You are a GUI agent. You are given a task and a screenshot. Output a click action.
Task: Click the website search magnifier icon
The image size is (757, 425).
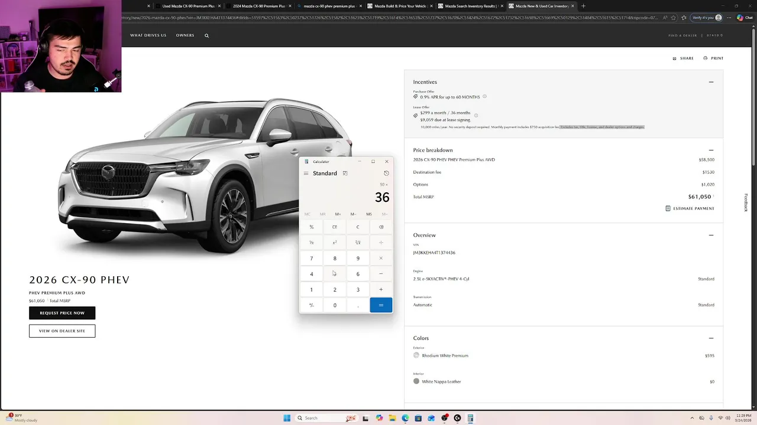click(x=206, y=35)
